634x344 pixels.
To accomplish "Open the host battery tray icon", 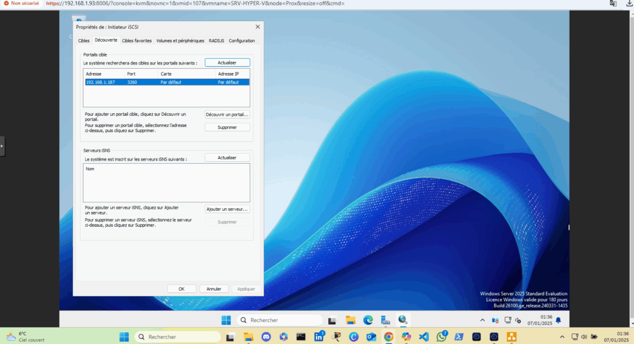I will pyautogui.click(x=594, y=337).
